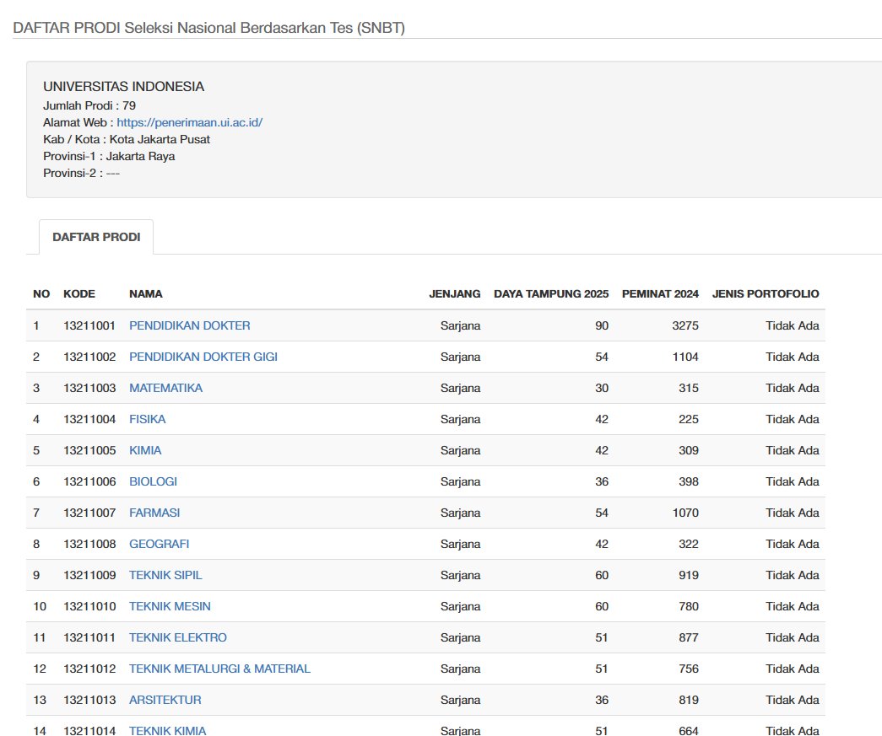
Task: Click peminat value 756
Action: tap(689, 669)
